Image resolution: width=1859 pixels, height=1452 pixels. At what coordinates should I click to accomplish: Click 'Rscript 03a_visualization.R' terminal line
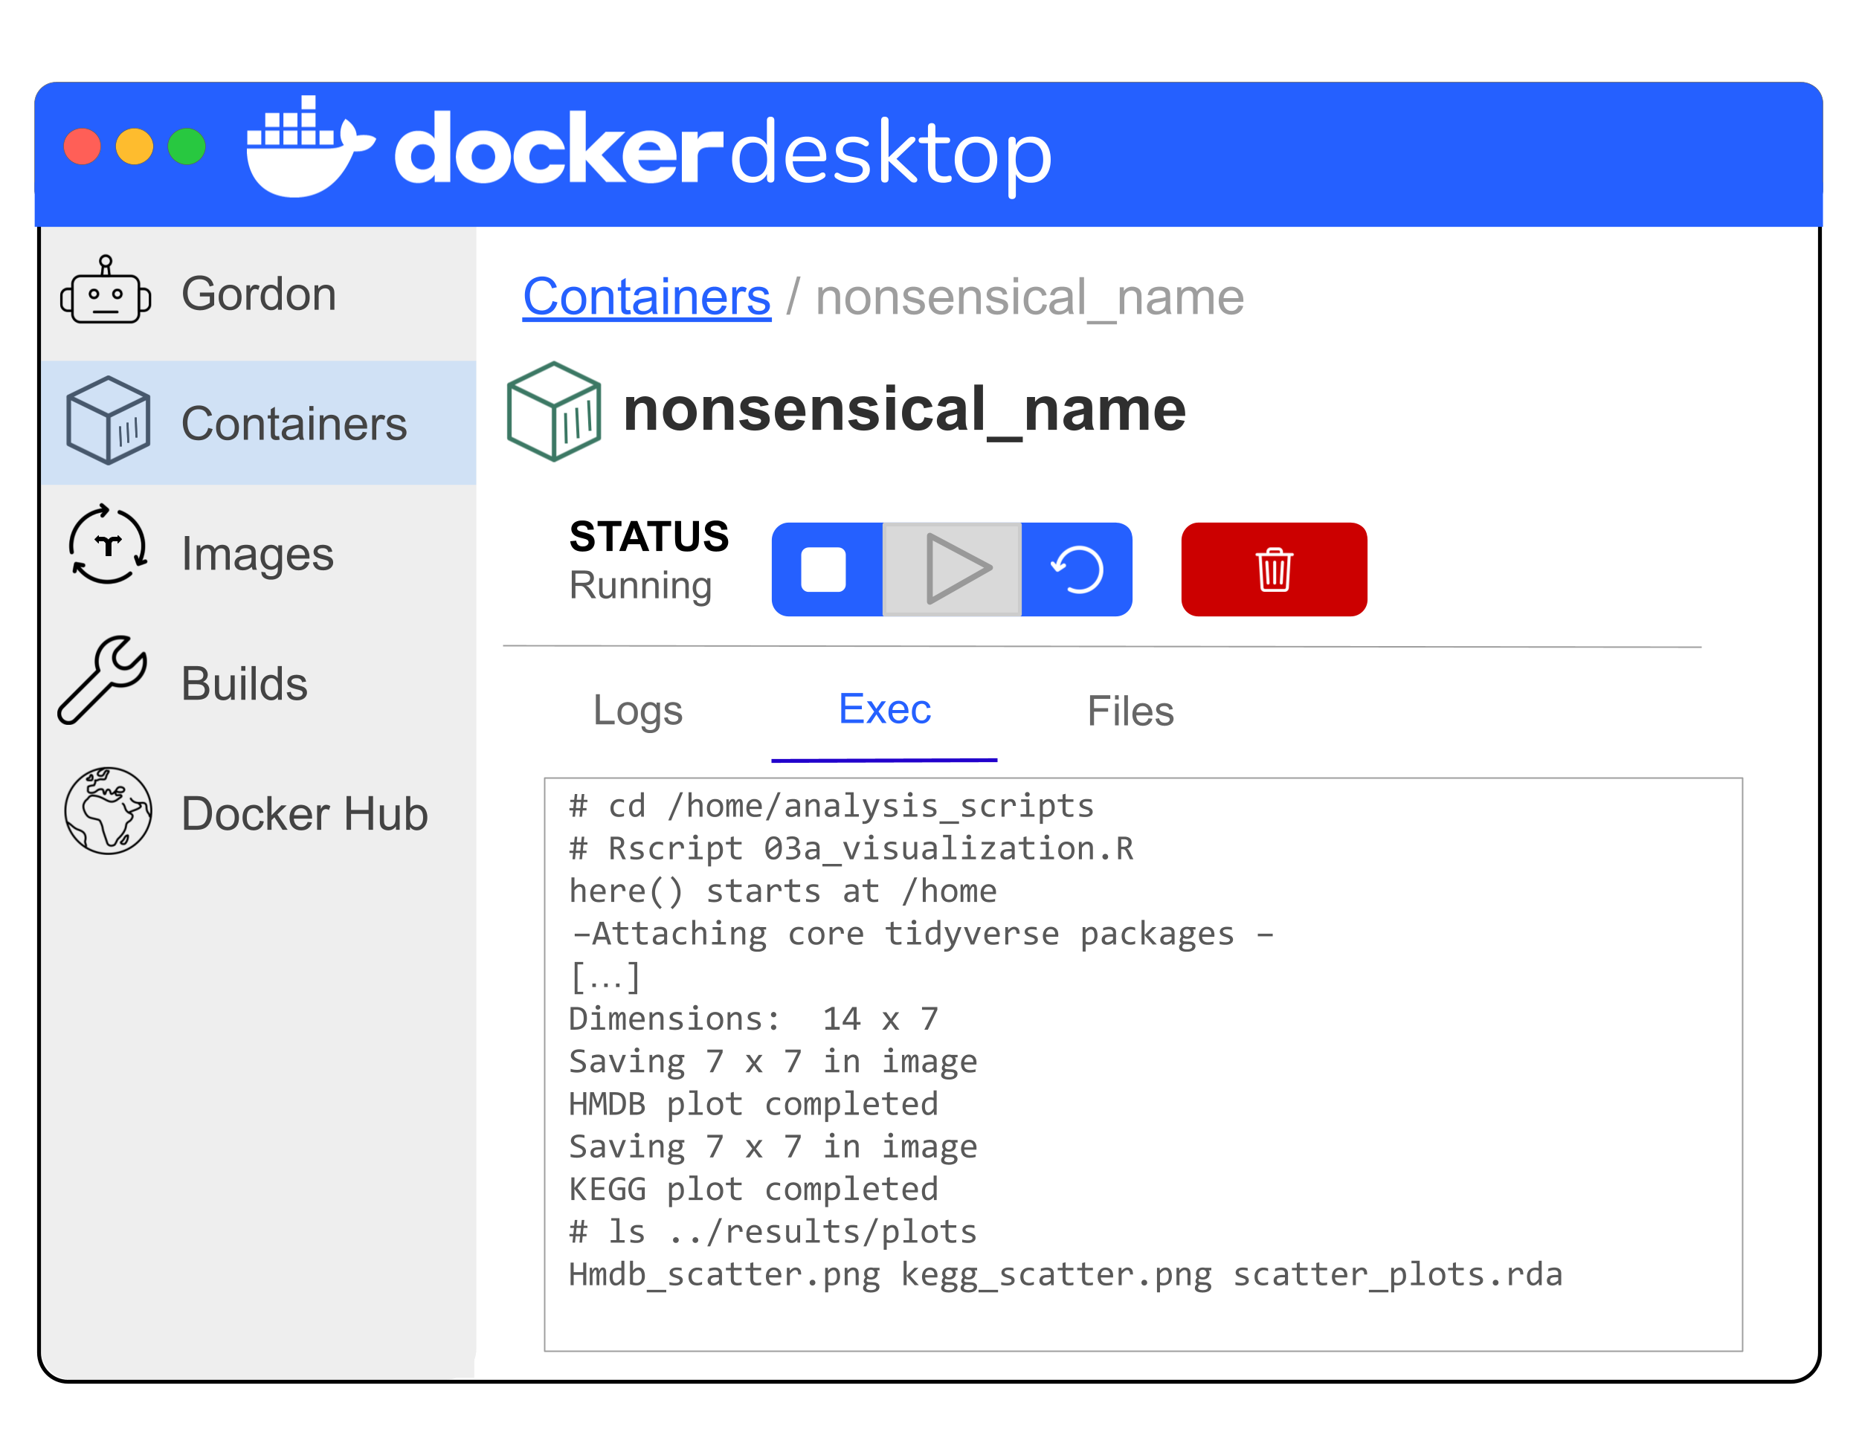pyautogui.click(x=851, y=848)
